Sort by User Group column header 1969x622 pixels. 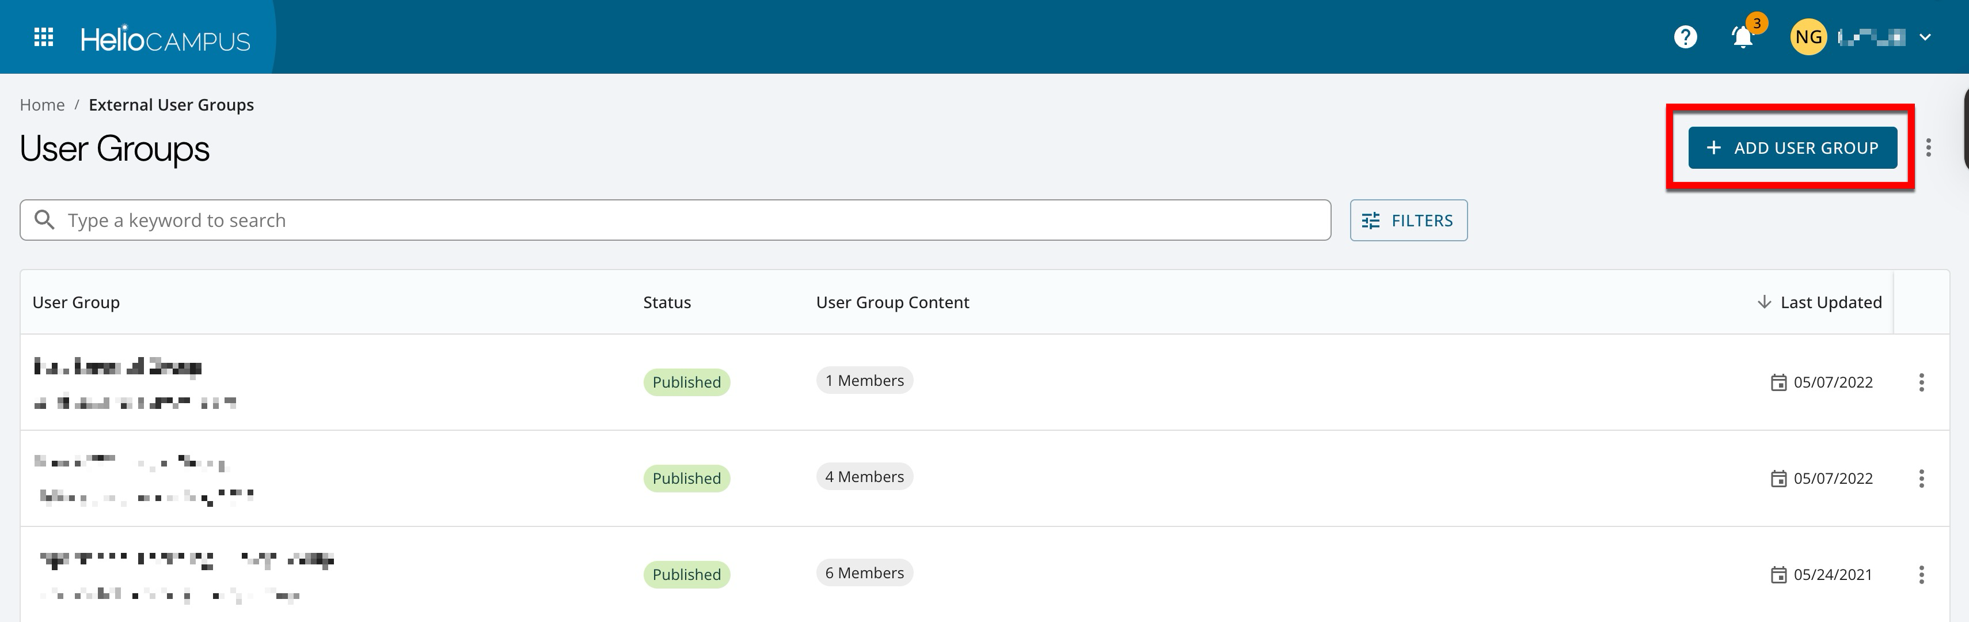(75, 302)
